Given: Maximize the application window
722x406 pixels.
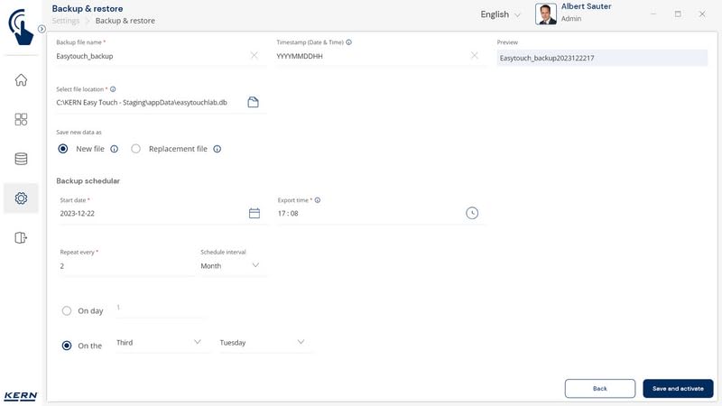Looking at the screenshot, I should pos(678,14).
